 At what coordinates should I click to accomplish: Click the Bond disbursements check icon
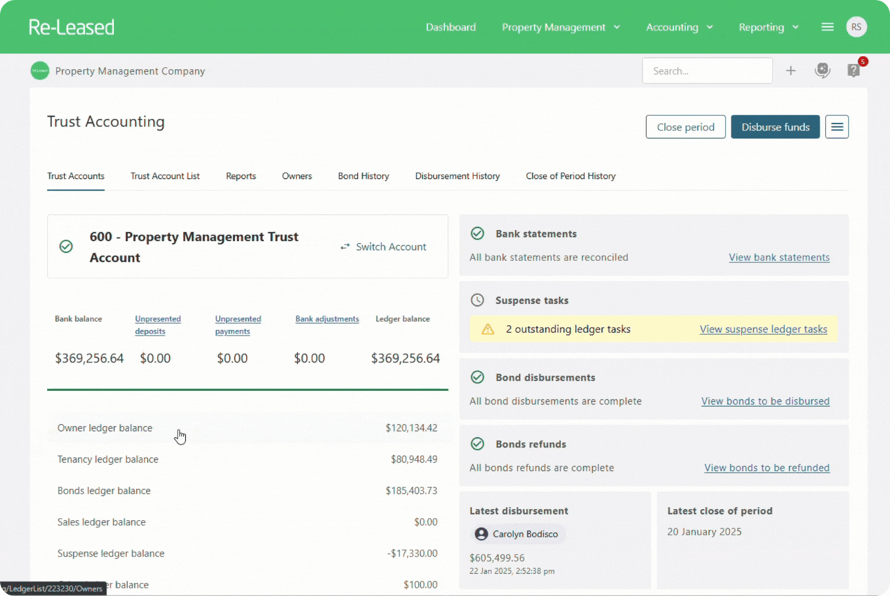(478, 377)
